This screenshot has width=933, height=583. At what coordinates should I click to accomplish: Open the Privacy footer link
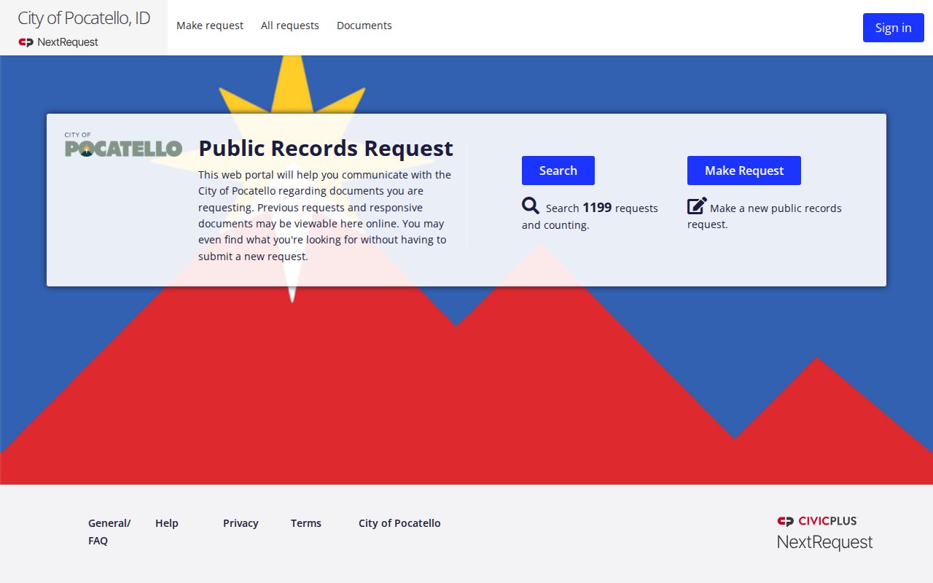241,523
